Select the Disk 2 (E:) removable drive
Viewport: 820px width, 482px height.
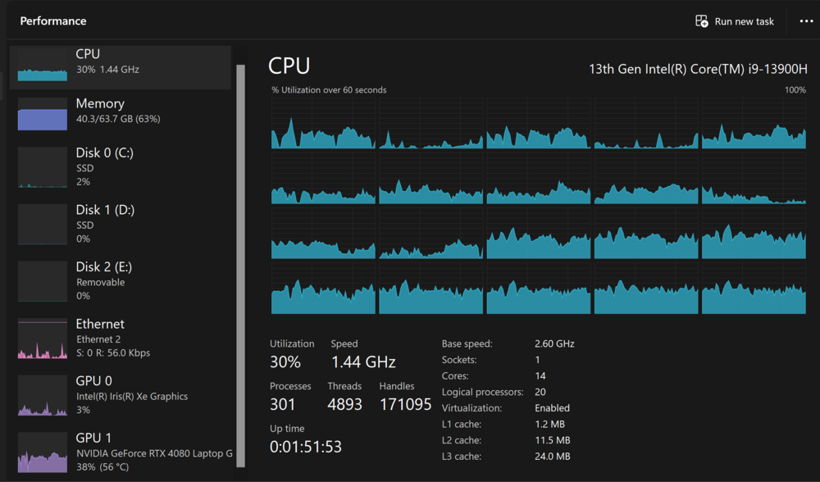pos(120,280)
